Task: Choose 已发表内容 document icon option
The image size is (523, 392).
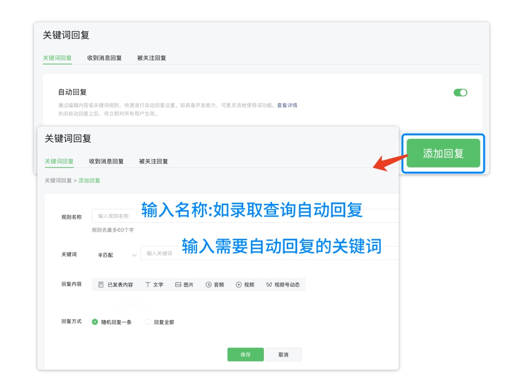Action: click(116, 285)
